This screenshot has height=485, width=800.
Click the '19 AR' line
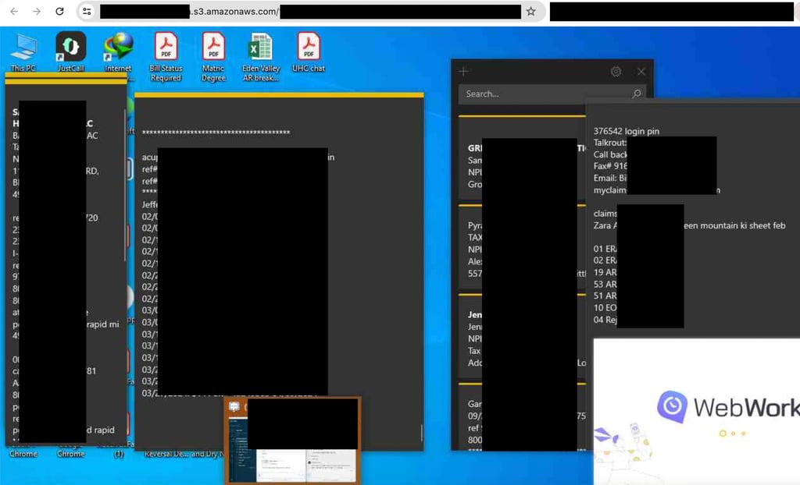[x=605, y=272]
